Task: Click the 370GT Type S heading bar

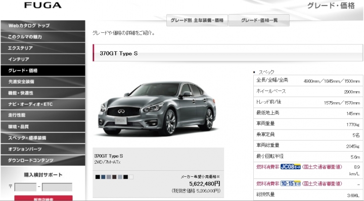Action: point(227,53)
